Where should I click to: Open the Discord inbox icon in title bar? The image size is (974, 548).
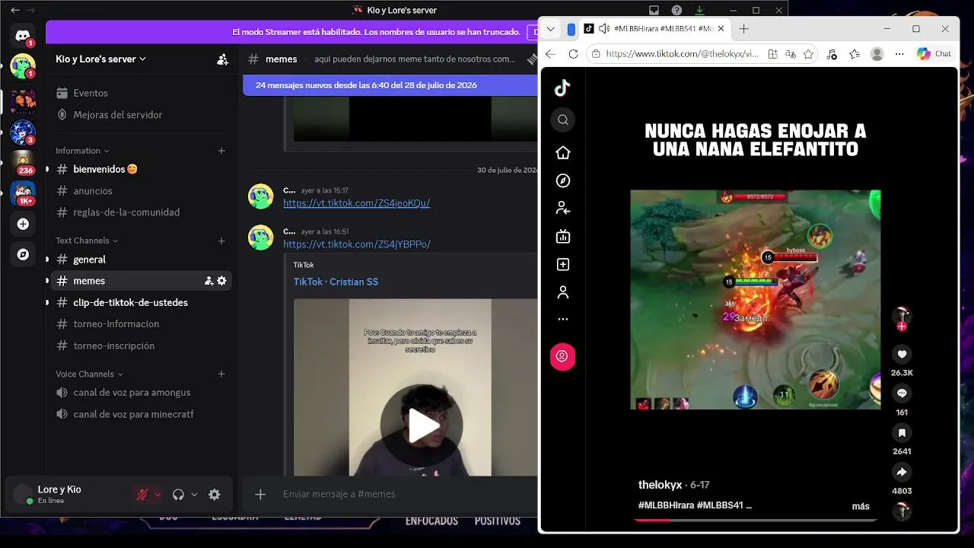(x=654, y=10)
